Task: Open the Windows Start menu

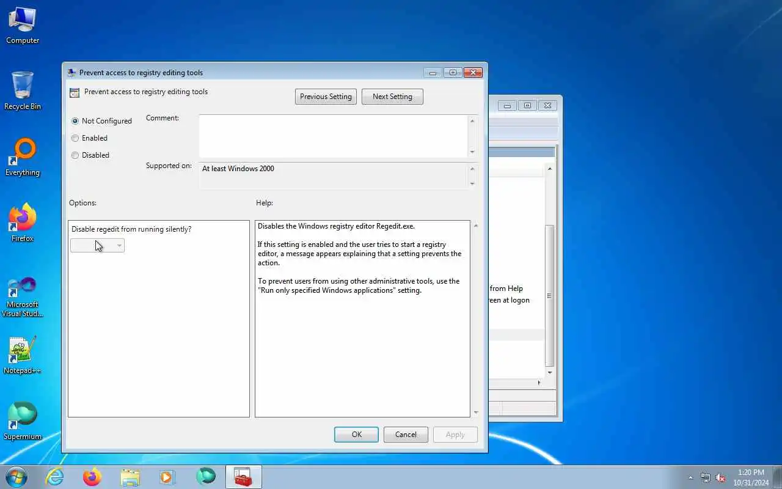Action: click(16, 477)
